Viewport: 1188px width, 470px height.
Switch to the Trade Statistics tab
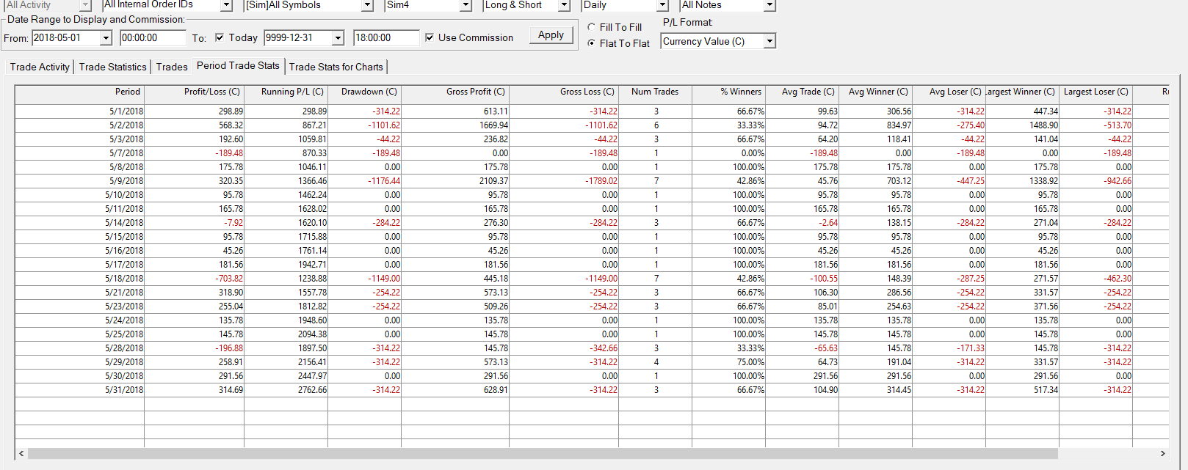[x=112, y=67]
